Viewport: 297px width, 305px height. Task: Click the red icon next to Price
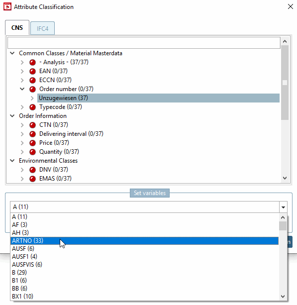pyautogui.click(x=32, y=143)
